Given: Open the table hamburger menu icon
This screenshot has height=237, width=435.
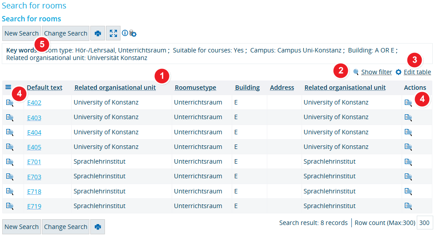Looking at the screenshot, I should point(8,87).
